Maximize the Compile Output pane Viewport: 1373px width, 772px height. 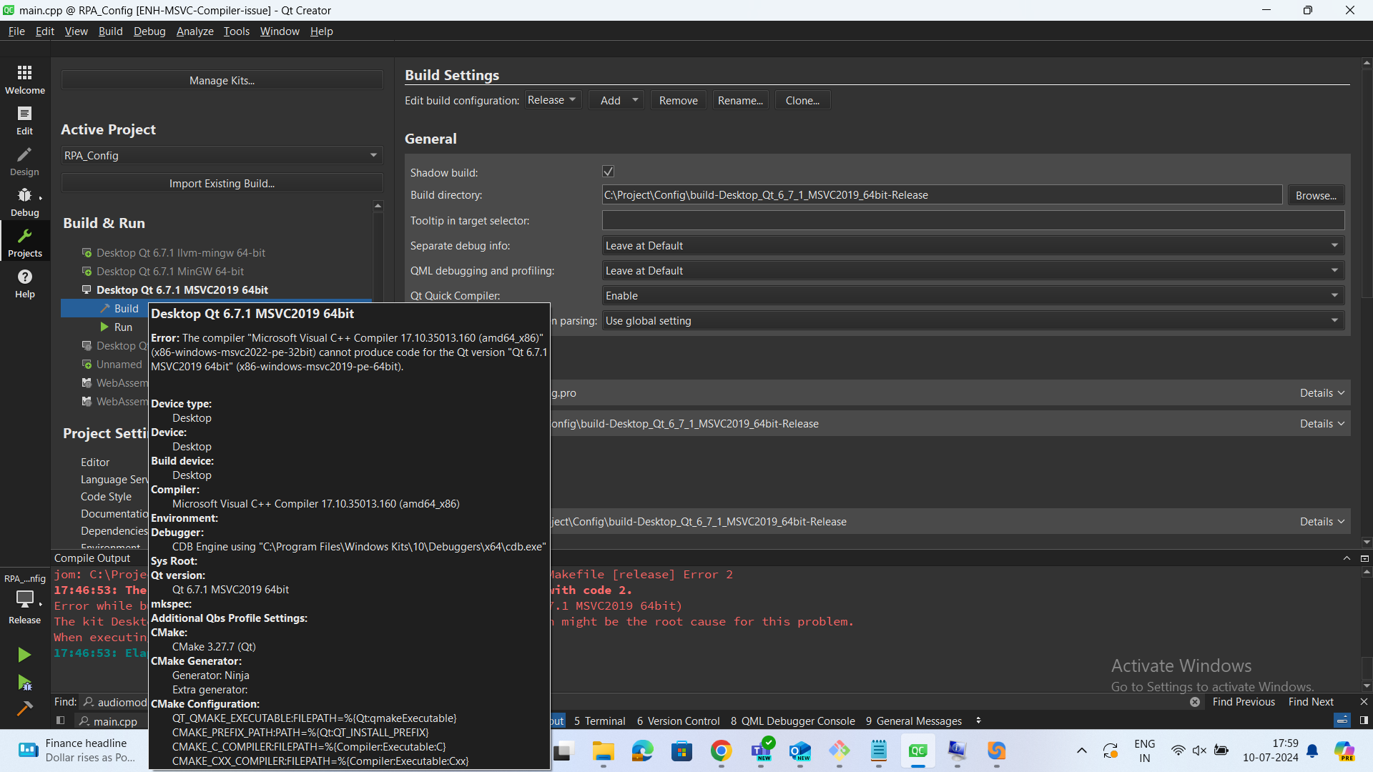pyautogui.click(x=1347, y=558)
